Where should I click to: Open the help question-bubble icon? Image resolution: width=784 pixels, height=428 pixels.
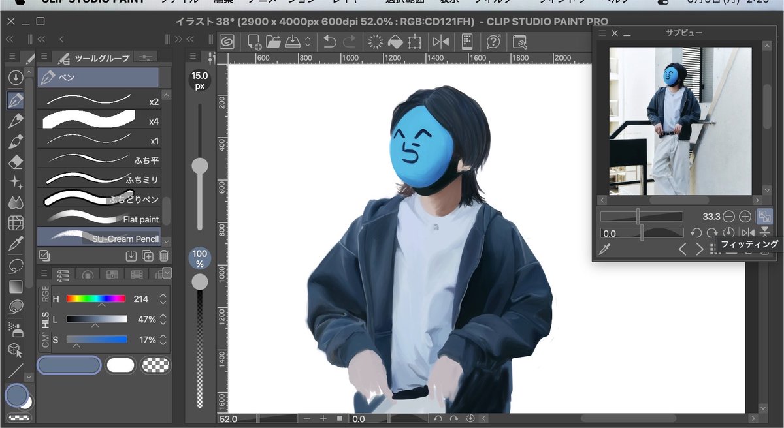(493, 42)
